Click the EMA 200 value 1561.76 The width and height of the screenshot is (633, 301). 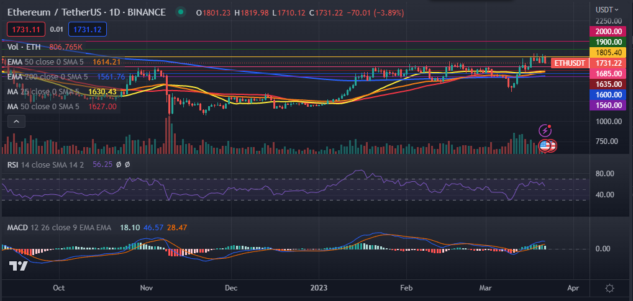[x=111, y=77]
